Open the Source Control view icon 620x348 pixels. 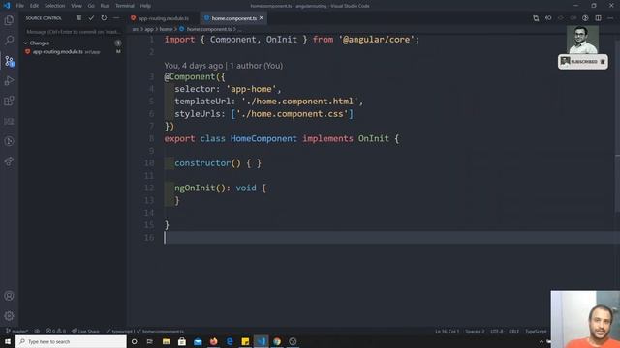coord(9,61)
